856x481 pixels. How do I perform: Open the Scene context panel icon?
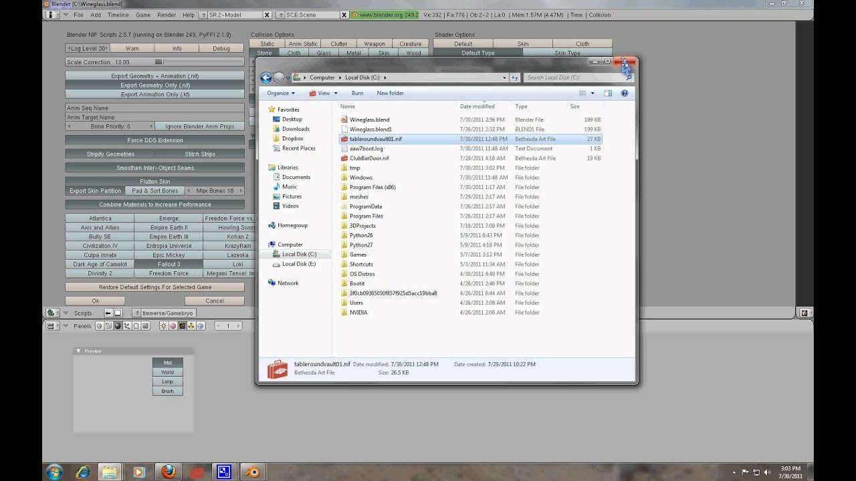[x=145, y=326]
